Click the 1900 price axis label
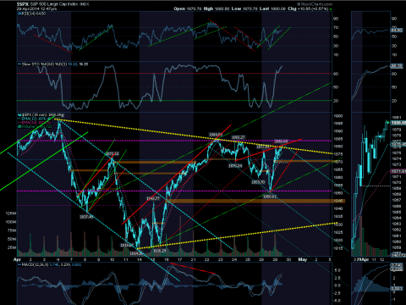 pos(338,116)
